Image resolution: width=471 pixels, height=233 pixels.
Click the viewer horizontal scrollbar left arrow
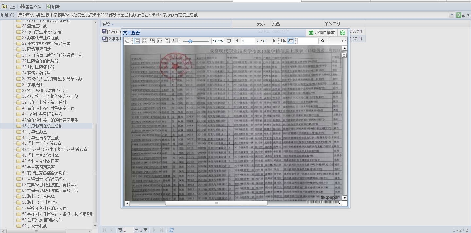click(x=127, y=203)
